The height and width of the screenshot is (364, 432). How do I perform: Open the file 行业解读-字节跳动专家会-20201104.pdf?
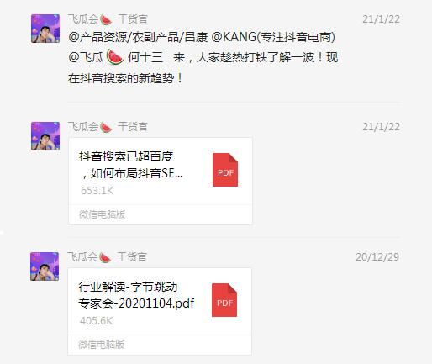coord(160,311)
